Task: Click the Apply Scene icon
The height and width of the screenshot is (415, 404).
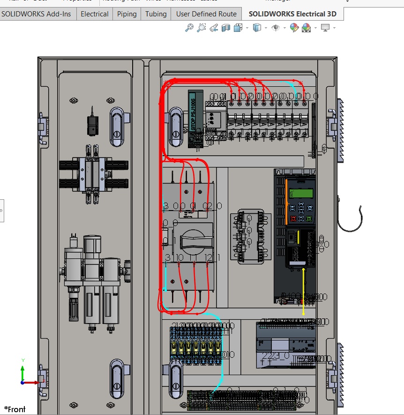Action: point(307,28)
